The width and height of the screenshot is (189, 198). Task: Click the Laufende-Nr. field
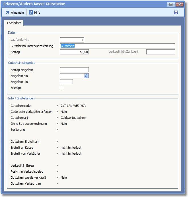(72, 40)
